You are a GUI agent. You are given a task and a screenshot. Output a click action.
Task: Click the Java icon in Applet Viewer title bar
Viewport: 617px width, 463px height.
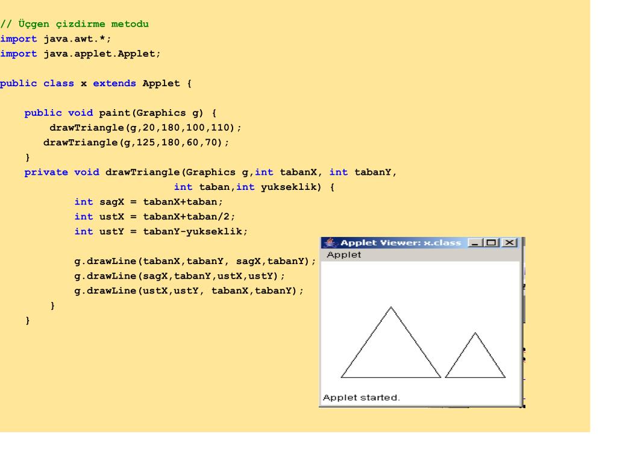point(330,242)
